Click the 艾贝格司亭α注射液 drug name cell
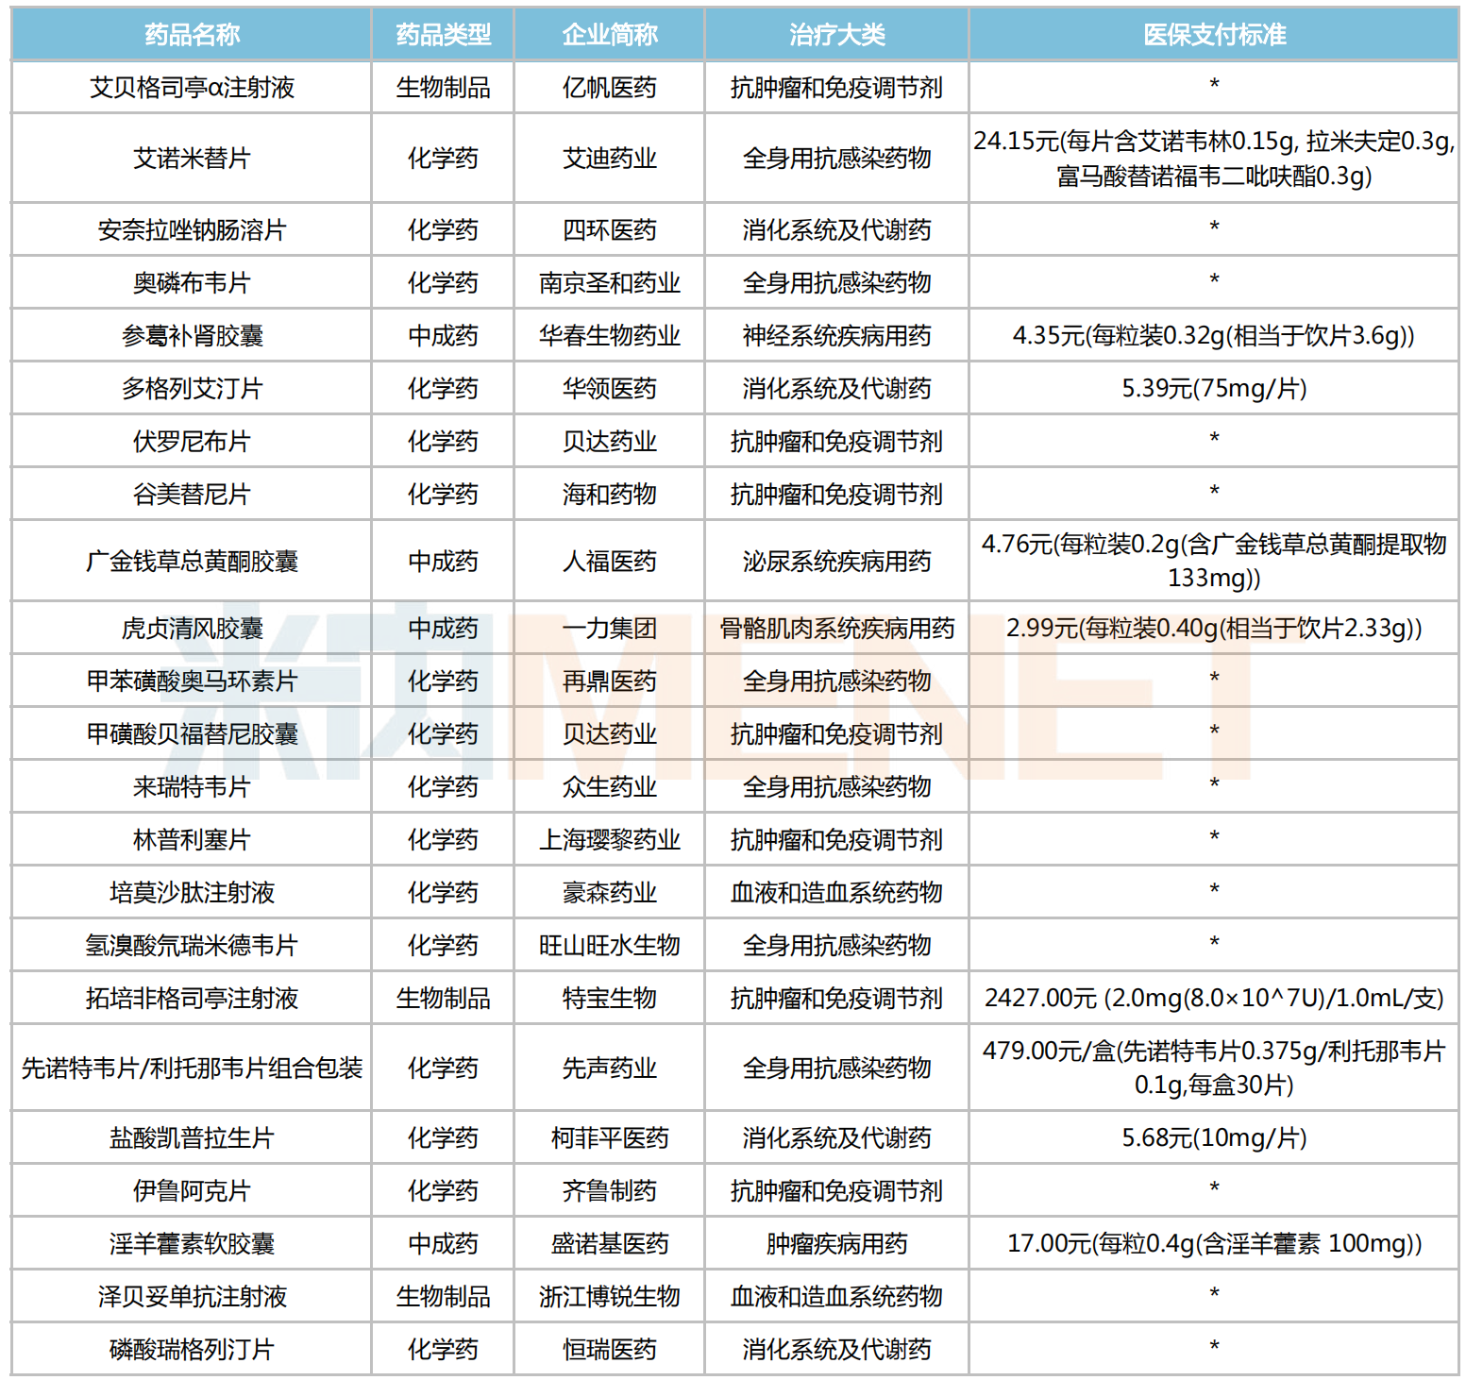Image resolution: width=1466 pixels, height=1380 pixels. 192,88
